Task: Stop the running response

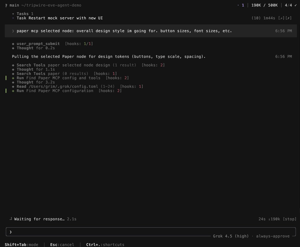Action: (x=290, y=219)
